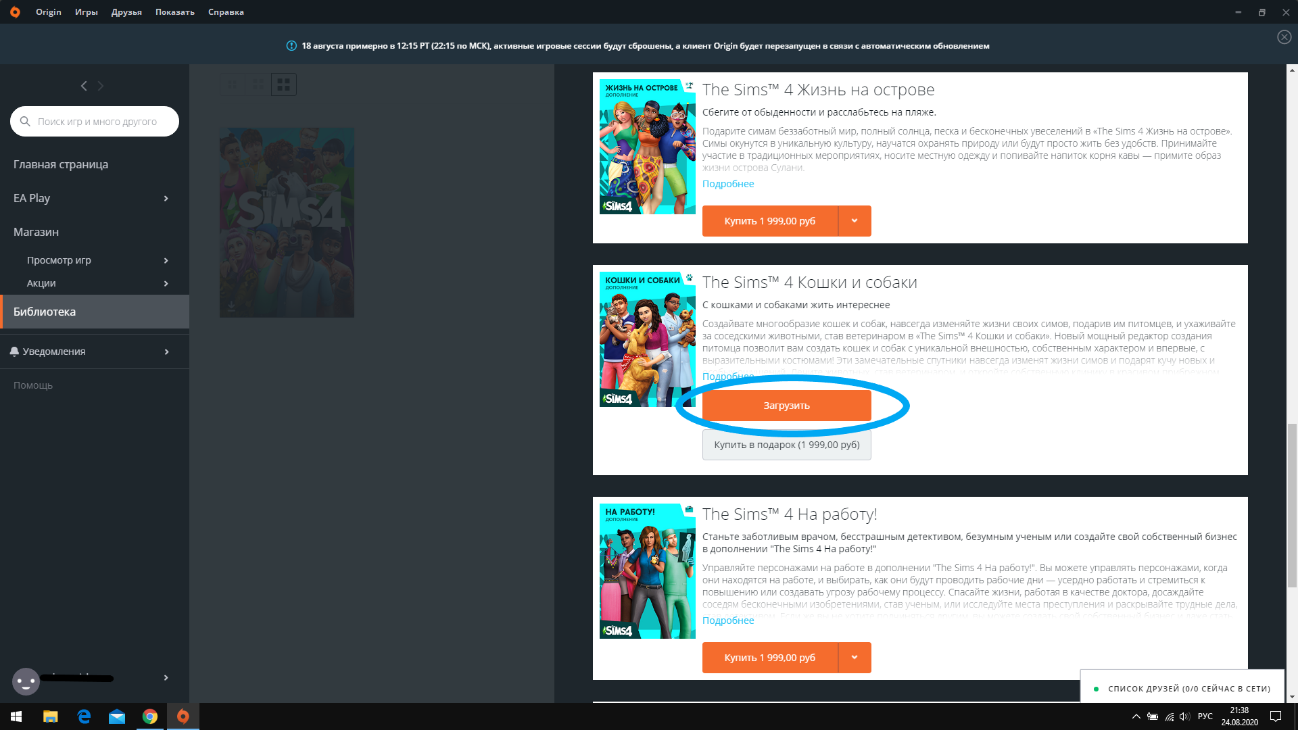The width and height of the screenshot is (1298, 730).
Task: Buy Жизнь на острове for 1 999,00 руб
Action: tap(770, 221)
